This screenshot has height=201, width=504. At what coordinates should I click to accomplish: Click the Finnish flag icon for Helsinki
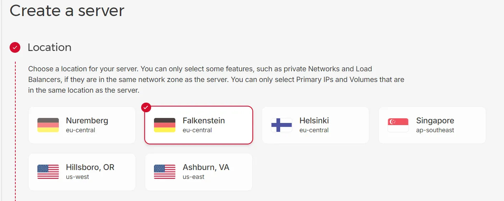[282, 125]
